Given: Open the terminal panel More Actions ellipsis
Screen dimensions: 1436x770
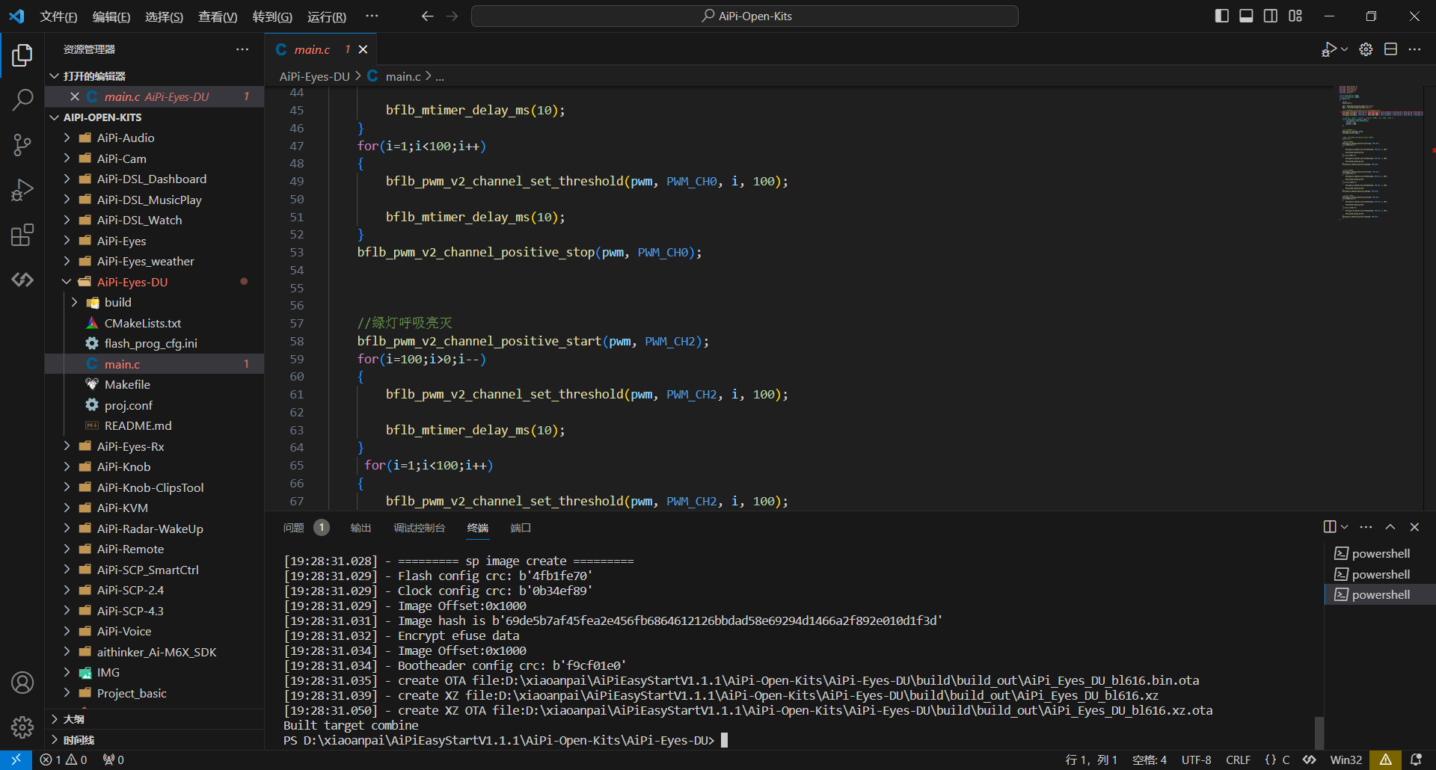Looking at the screenshot, I should pyautogui.click(x=1366, y=527).
